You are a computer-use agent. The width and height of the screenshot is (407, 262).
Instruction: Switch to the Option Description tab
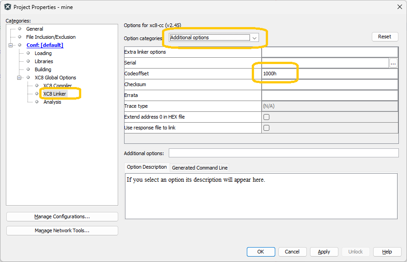(147, 167)
